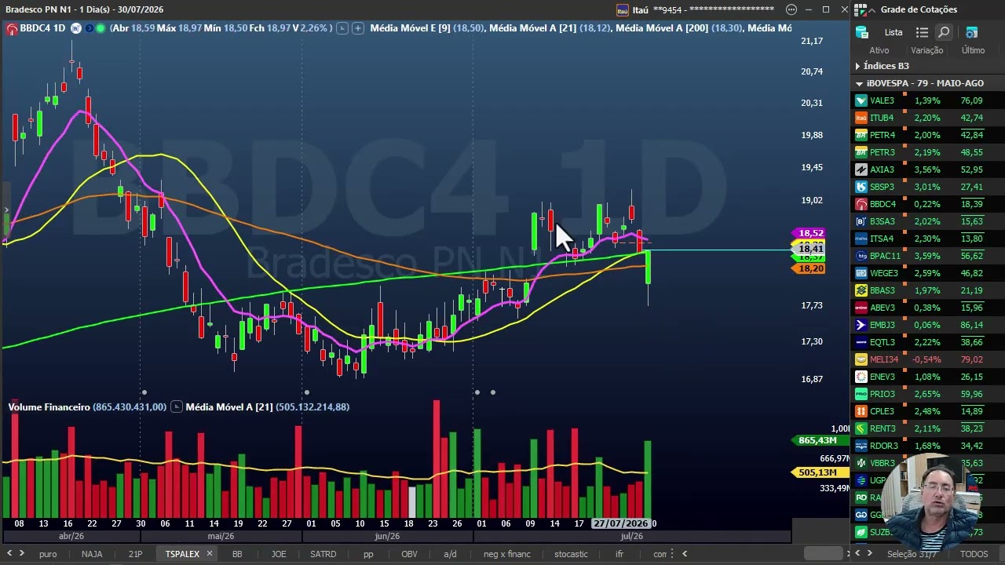Click the EMBJ3 ticker icon
1005x565 pixels.
pyautogui.click(x=861, y=325)
